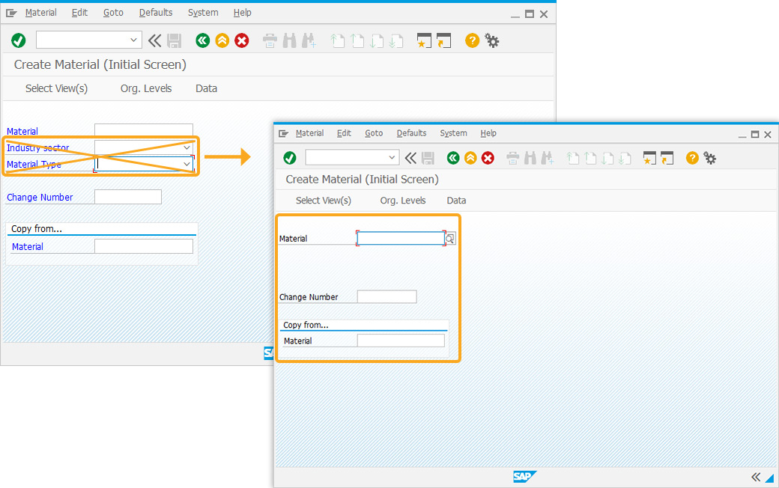Focus Change Number field in front window

coord(387,297)
